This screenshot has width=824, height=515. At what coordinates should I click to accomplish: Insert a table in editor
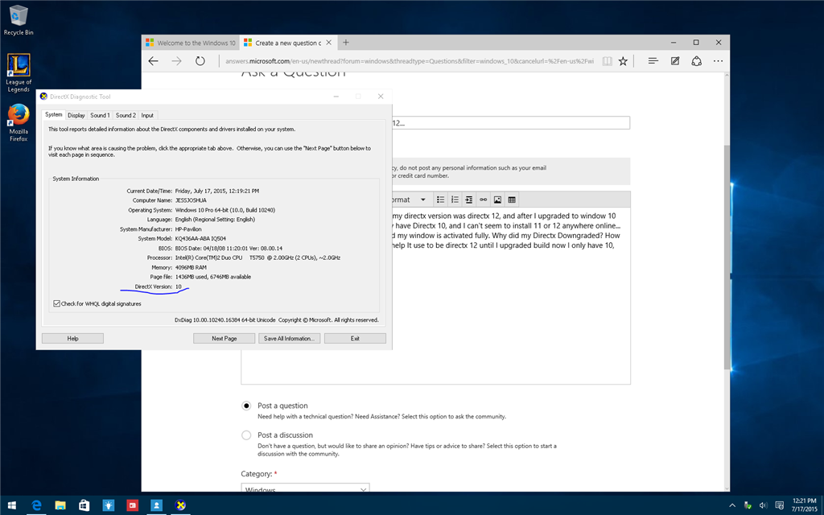pyautogui.click(x=512, y=200)
